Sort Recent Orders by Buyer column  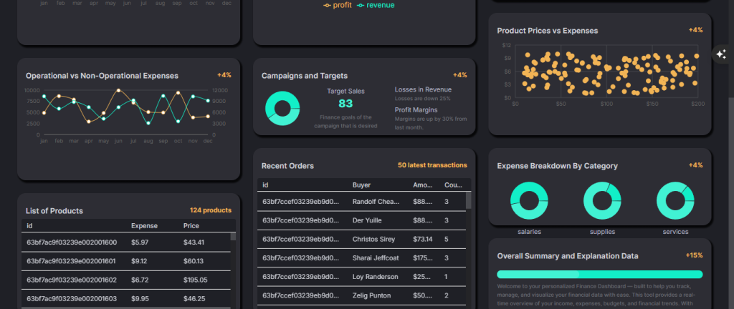[x=362, y=185]
